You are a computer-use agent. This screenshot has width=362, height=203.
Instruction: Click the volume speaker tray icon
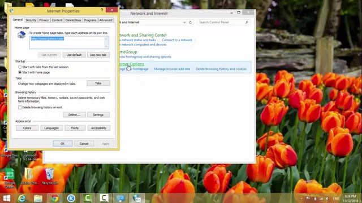tap(327, 198)
